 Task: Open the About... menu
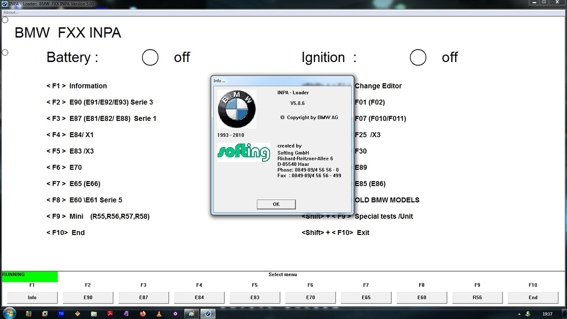11,13
